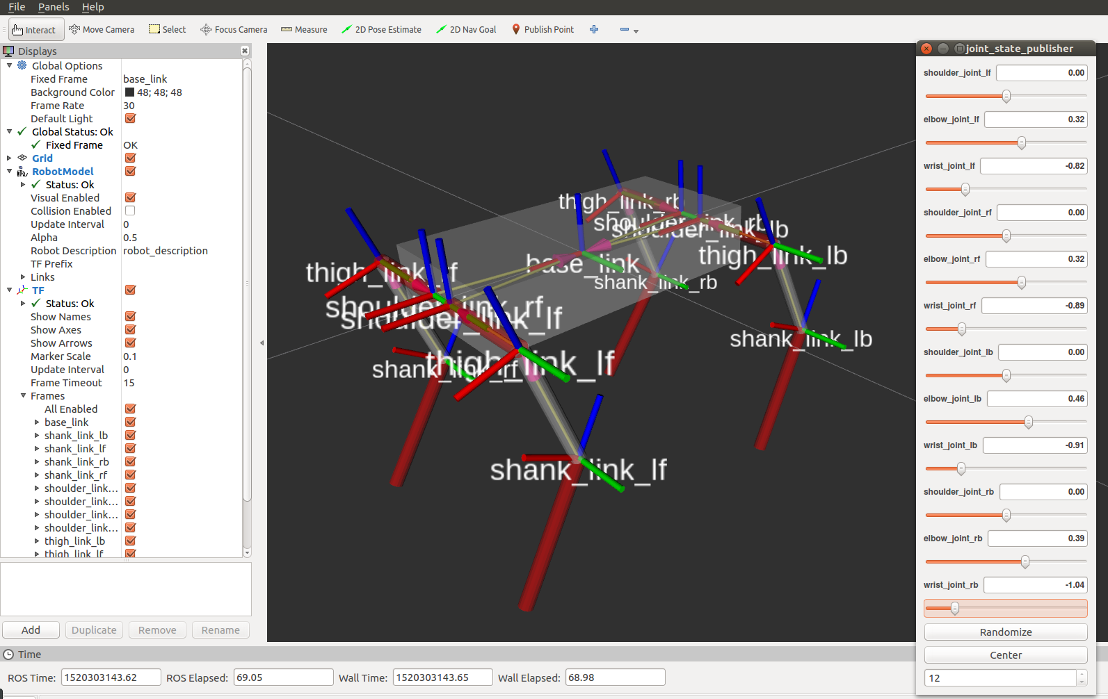Click the bottom spinbox arrows showing 12
Image resolution: width=1108 pixels, height=699 pixels.
[1082, 677]
